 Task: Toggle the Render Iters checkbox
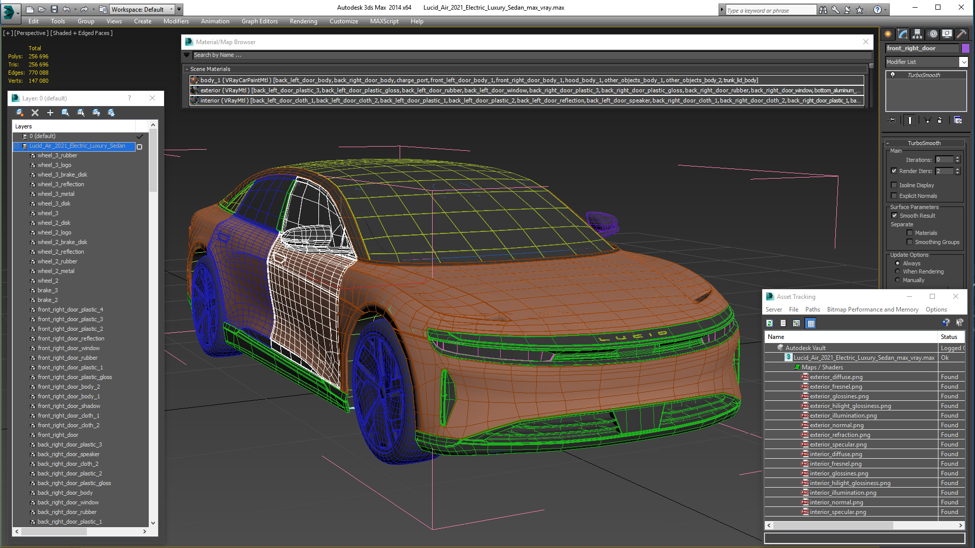click(894, 171)
